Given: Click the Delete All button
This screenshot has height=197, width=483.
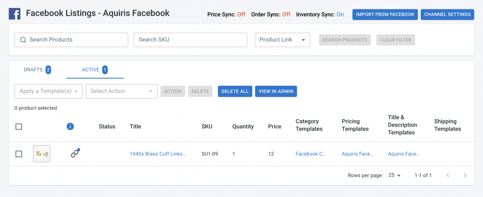Looking at the screenshot, I should coord(235,91).
